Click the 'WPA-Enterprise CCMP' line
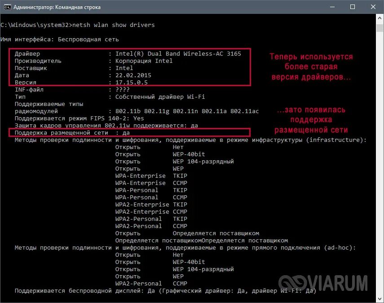Image resolution: width=384 pixels, height=303 pixels. point(151,183)
